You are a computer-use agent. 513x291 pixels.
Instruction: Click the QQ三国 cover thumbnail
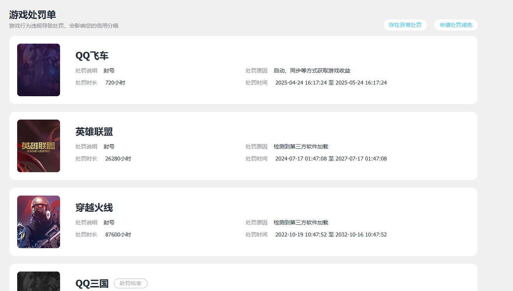[x=39, y=281]
